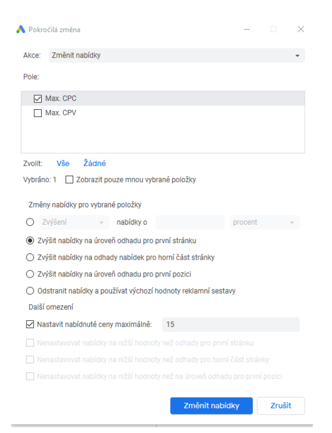332x433 pixels.
Task: Deselect all fields via Žádné link
Action: (95, 163)
